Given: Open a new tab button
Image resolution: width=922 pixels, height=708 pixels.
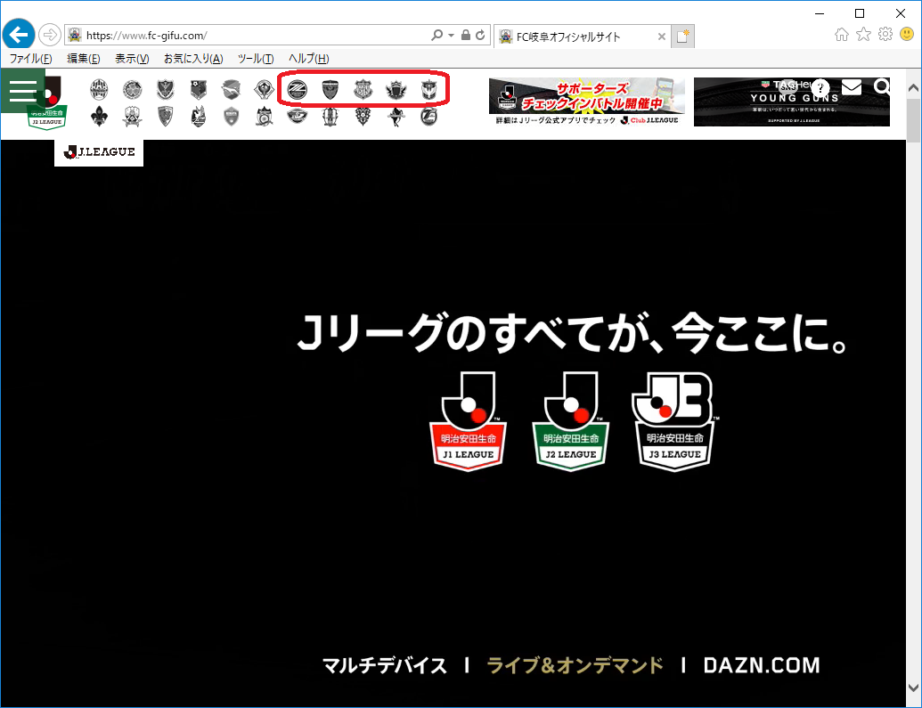Looking at the screenshot, I should coord(682,37).
